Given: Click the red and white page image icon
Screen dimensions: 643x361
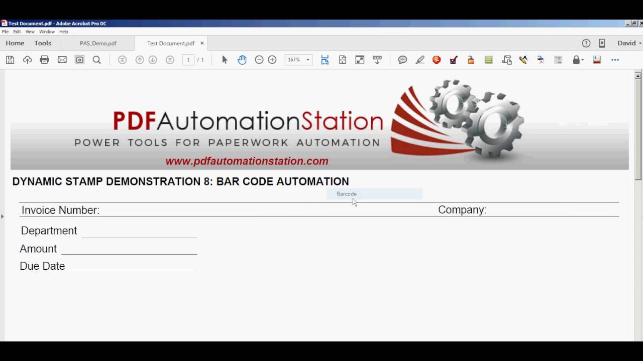Looking at the screenshot, I should coord(597,60).
